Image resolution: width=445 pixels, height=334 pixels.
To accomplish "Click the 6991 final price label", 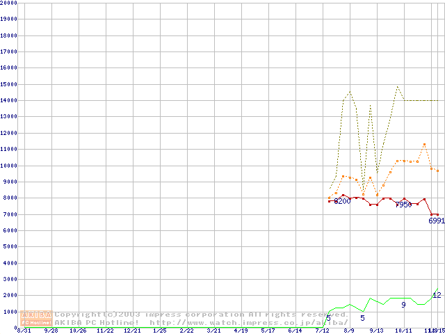I will pos(436,221).
